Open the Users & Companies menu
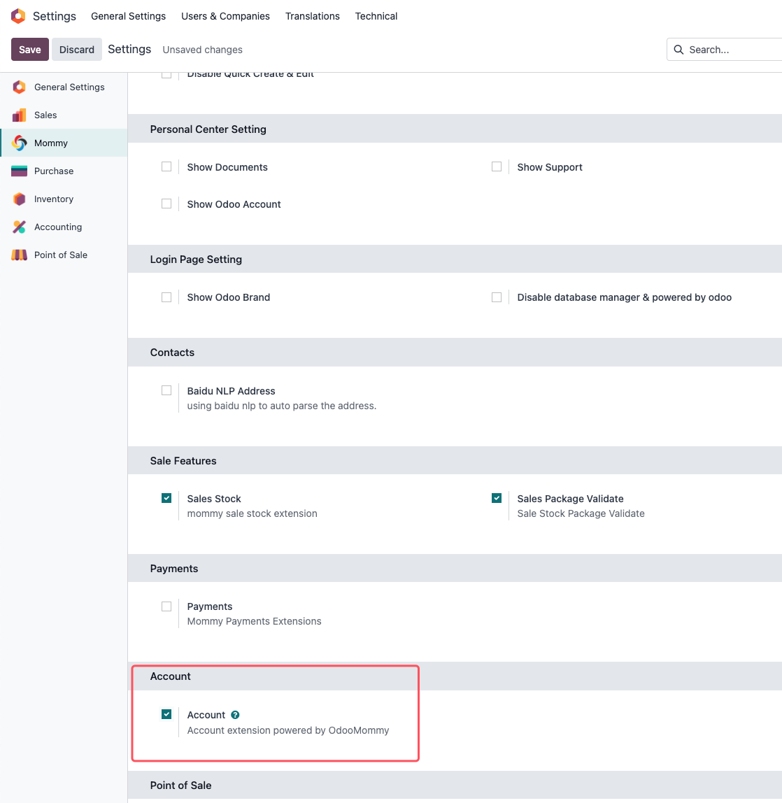The height and width of the screenshot is (803, 782). [225, 16]
